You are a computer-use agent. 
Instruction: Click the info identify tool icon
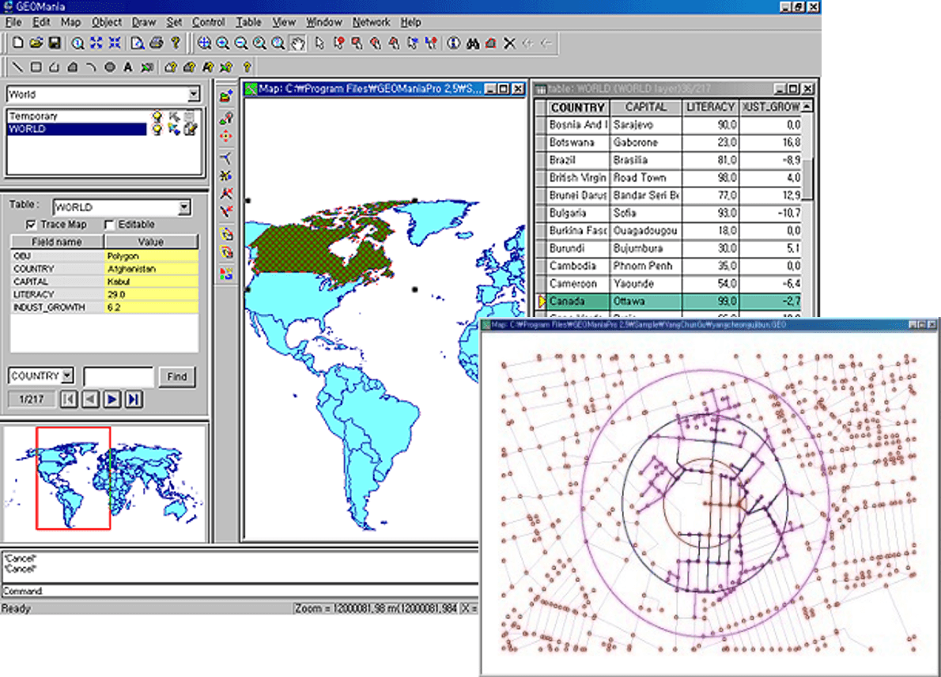454,43
